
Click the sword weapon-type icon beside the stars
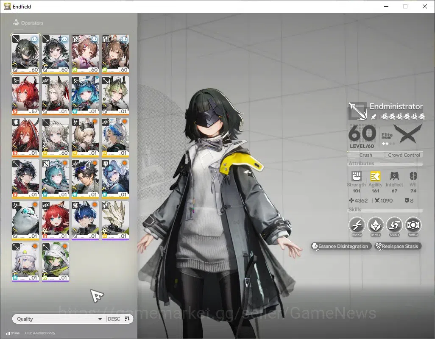pos(374,117)
